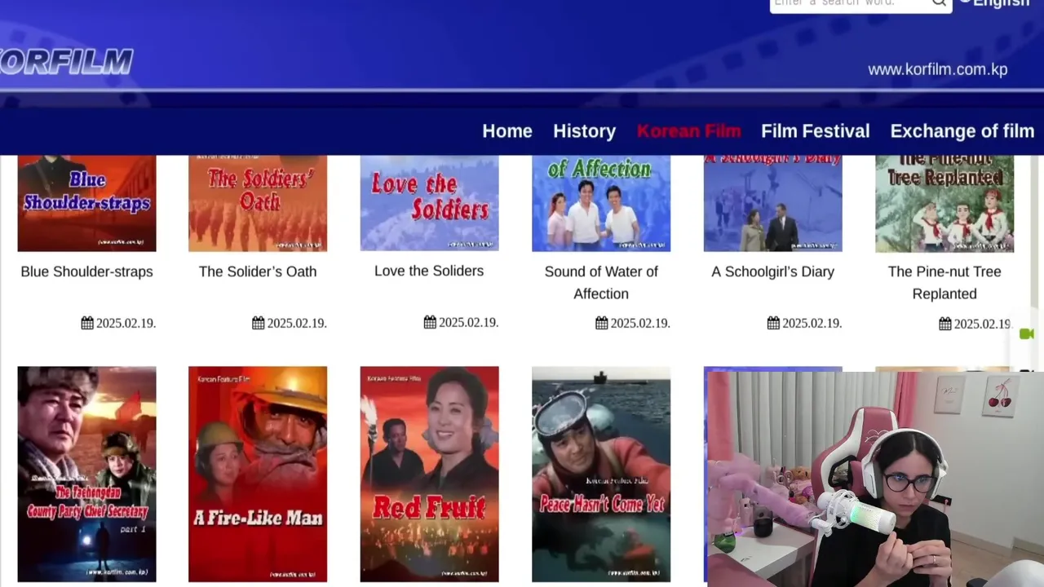Screen dimensions: 1044x587
Task: Click The Soldiers' Oath poster
Action: pos(258,203)
